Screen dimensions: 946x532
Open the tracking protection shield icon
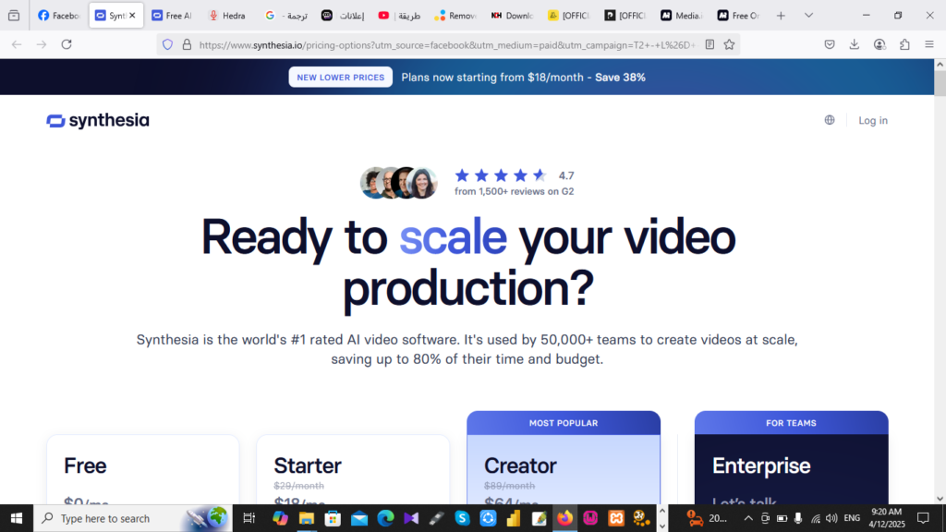tap(168, 44)
